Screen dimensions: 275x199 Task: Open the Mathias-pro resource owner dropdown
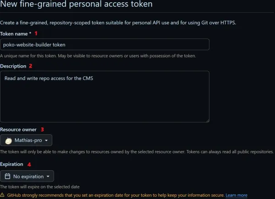(x=27, y=140)
